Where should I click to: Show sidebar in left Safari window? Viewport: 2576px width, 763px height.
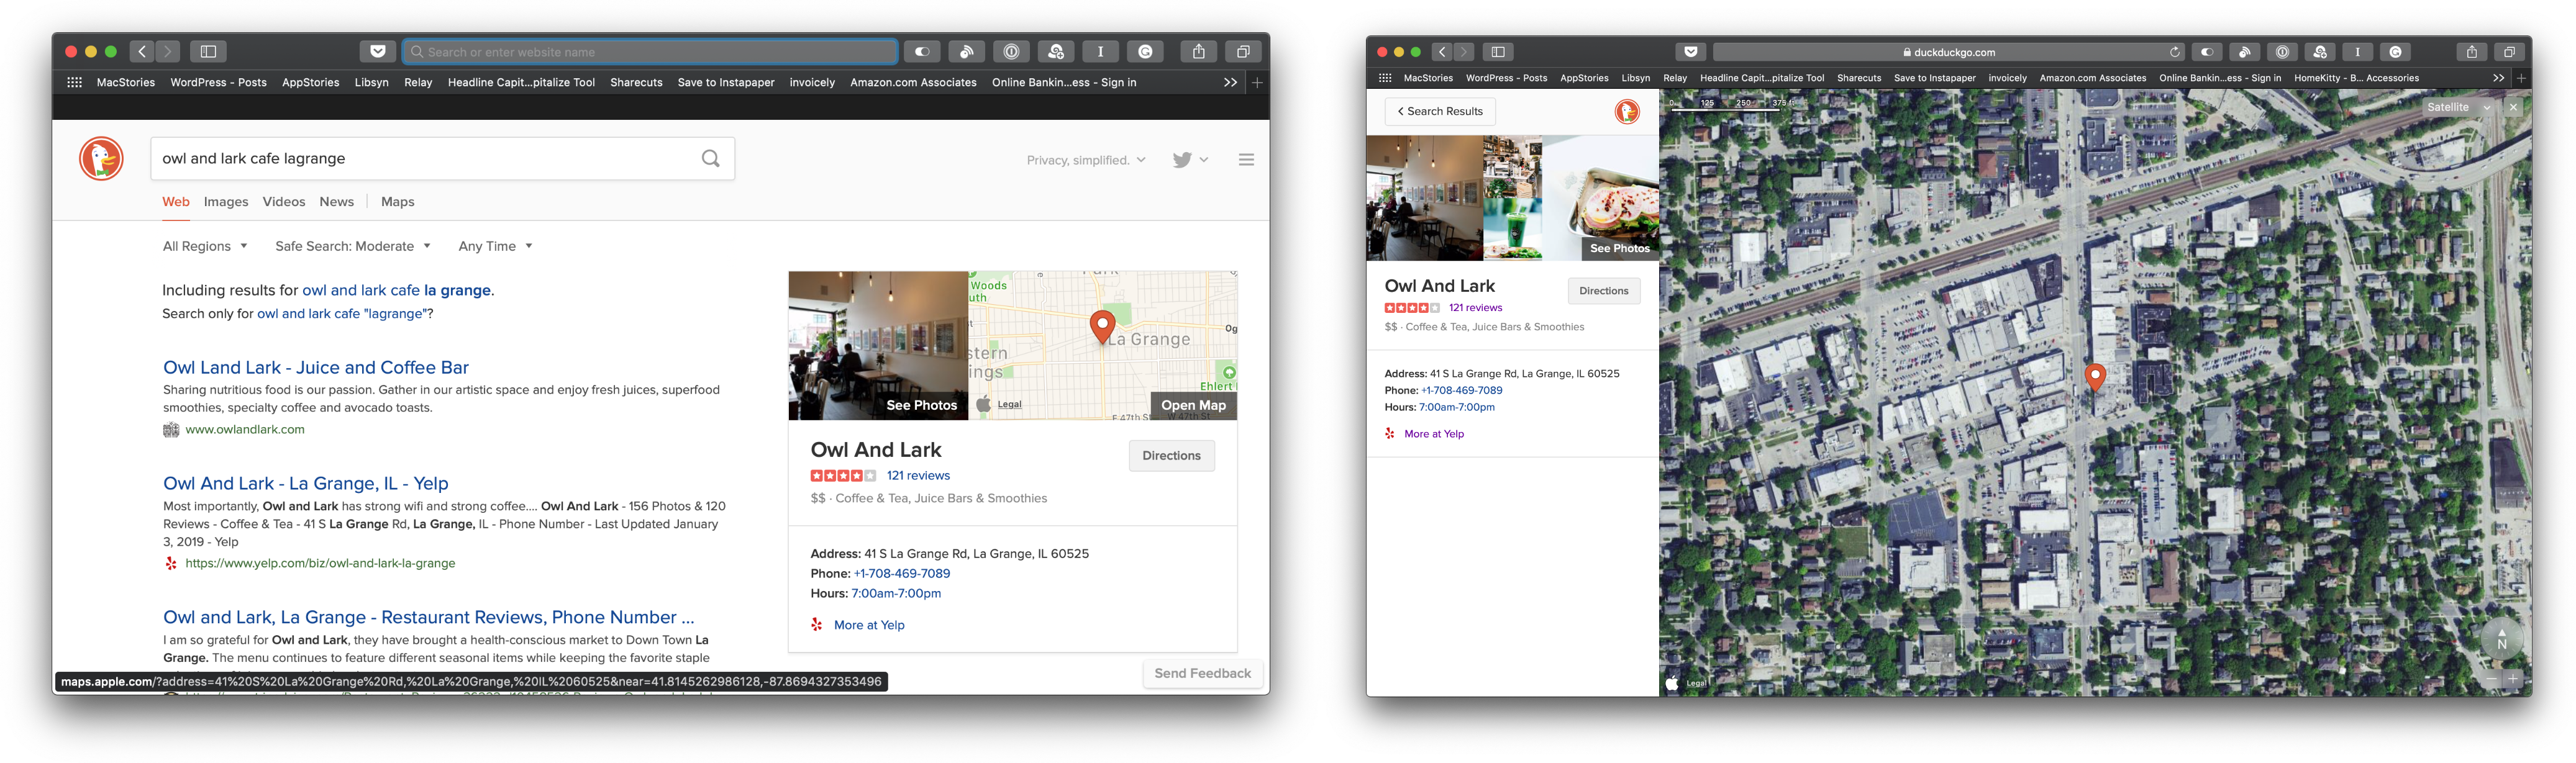click(x=208, y=52)
